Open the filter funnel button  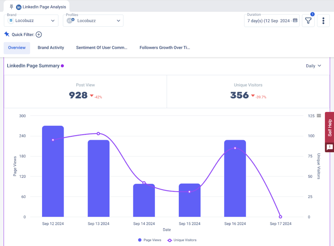click(x=308, y=21)
